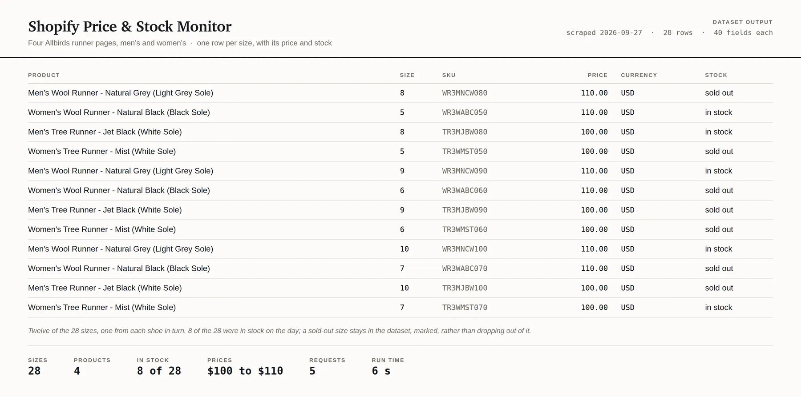The image size is (801, 397).
Task: Click 'in stock' status in WR3MNCW090 row
Action: (x=718, y=171)
